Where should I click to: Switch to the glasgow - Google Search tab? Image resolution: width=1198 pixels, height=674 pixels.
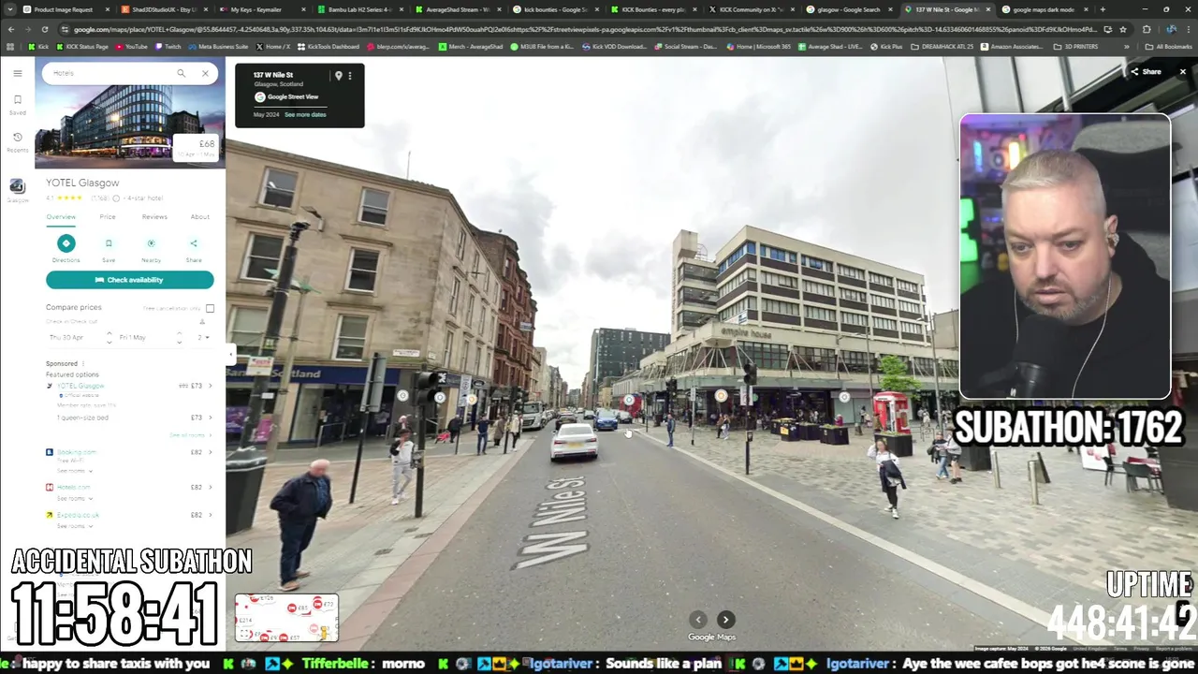tap(848, 9)
